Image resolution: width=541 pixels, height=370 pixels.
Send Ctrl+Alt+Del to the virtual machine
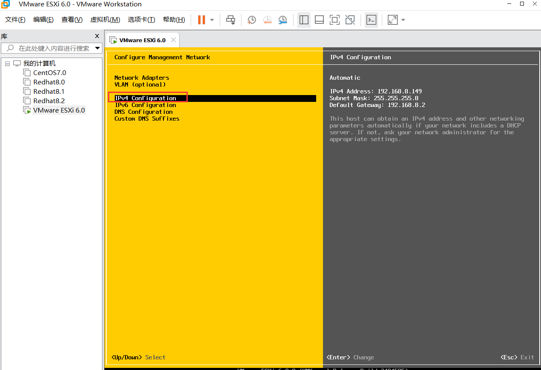(x=230, y=20)
